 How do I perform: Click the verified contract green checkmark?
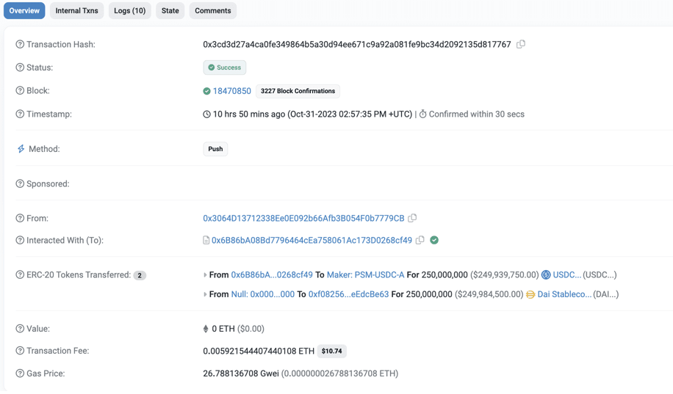434,240
